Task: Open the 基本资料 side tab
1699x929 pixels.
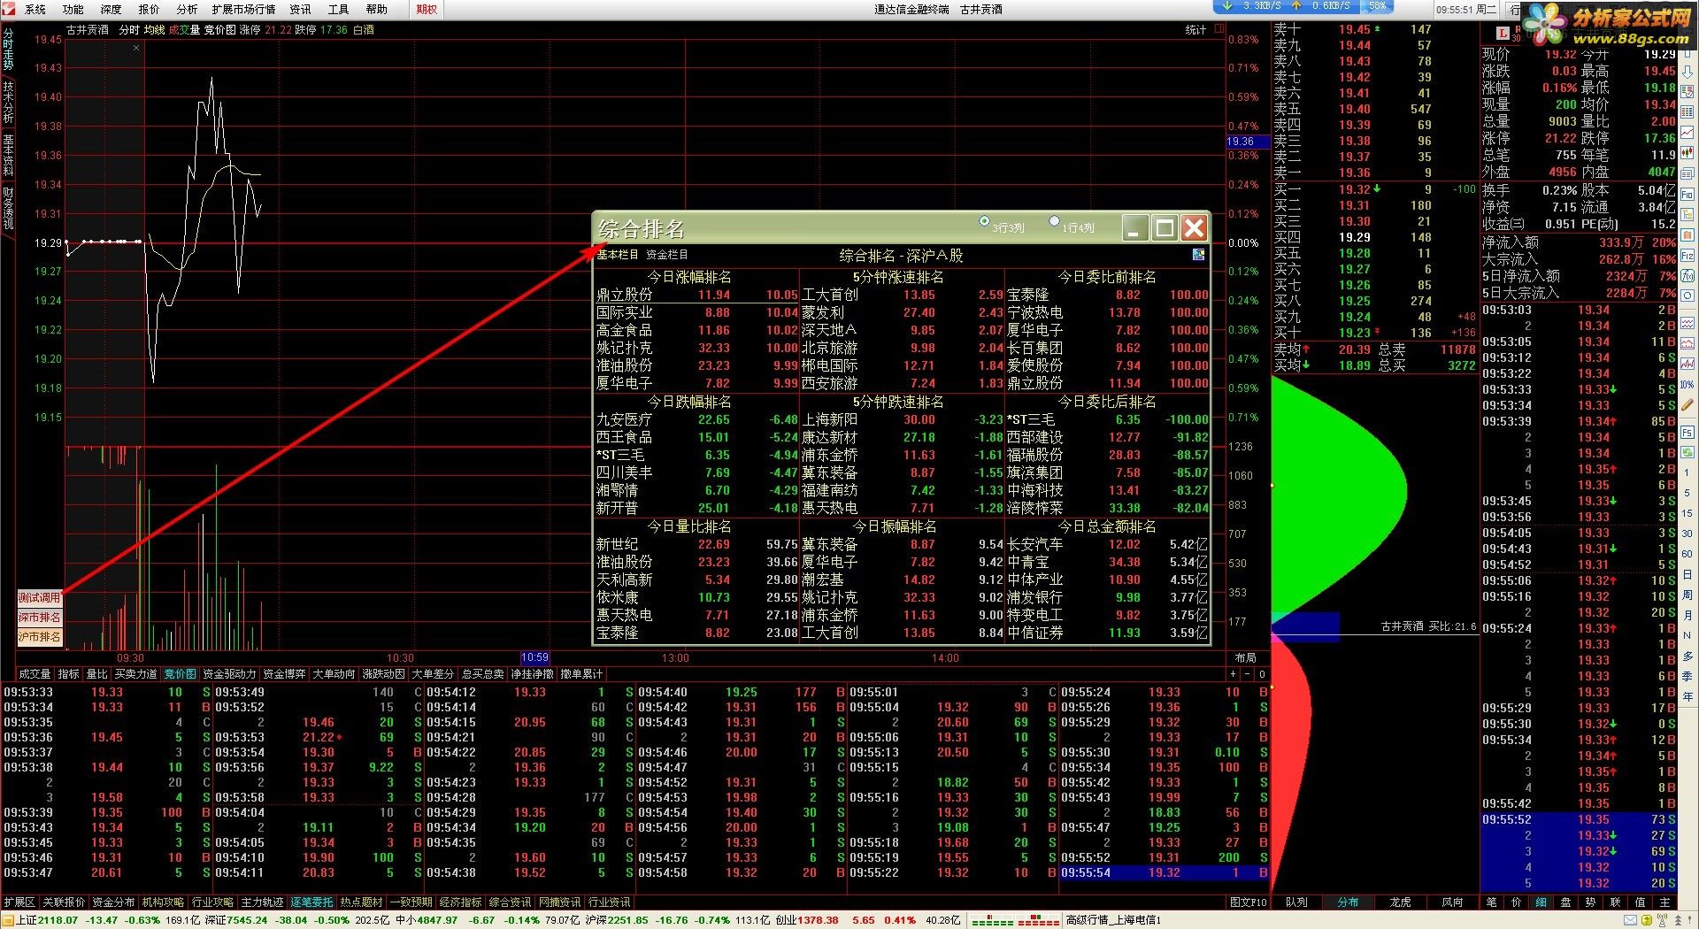Action: 8,155
